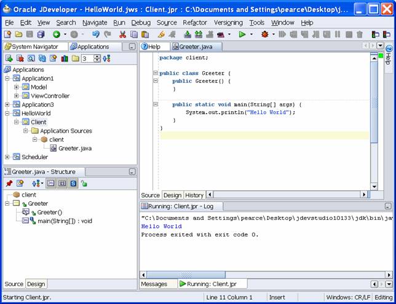Select main(String[]) : void in Structure pane
The height and width of the screenshot is (304, 396).
(65, 221)
